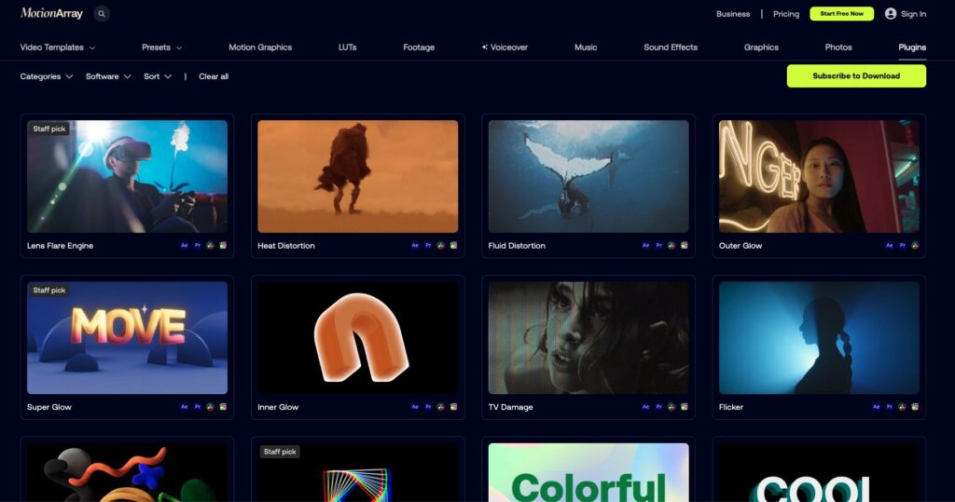Select the Music tab

586,47
